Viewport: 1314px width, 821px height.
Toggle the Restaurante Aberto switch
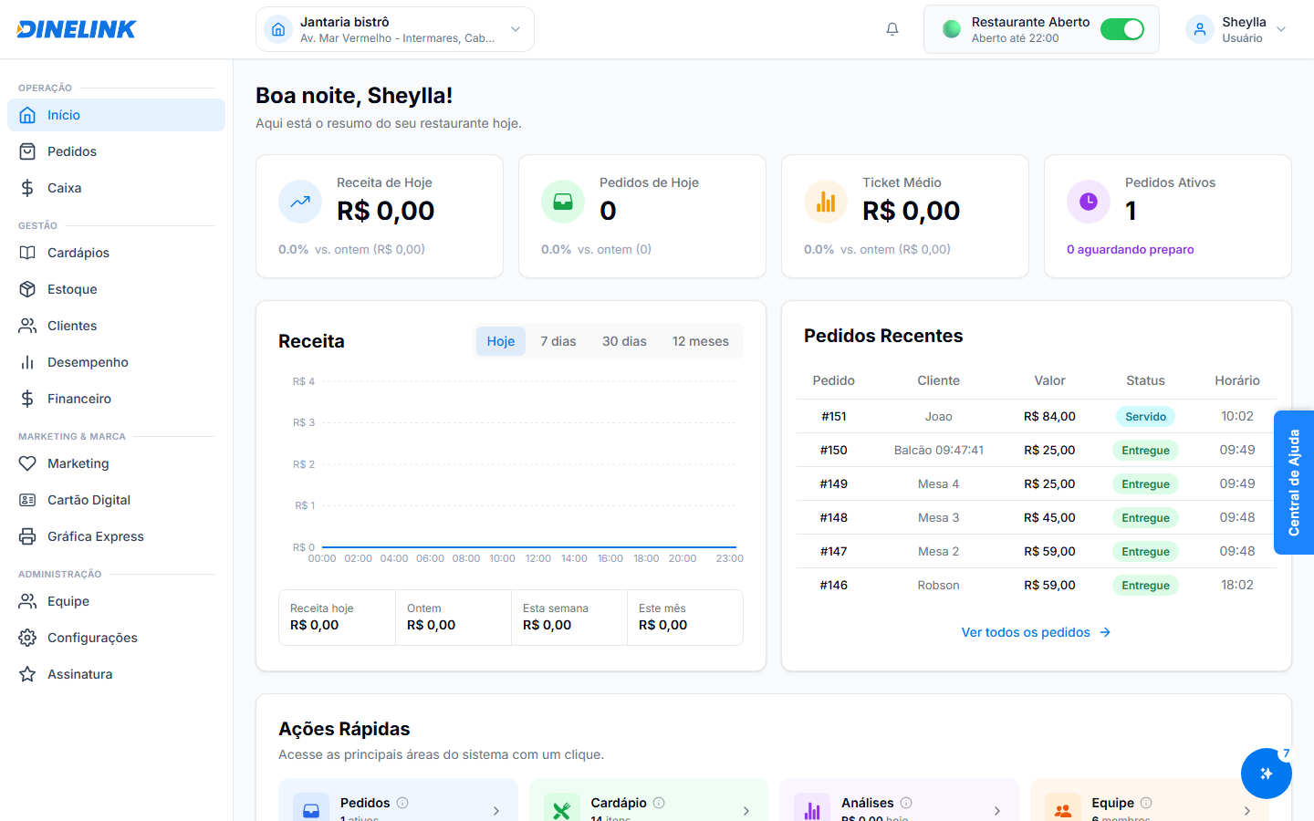point(1122,29)
